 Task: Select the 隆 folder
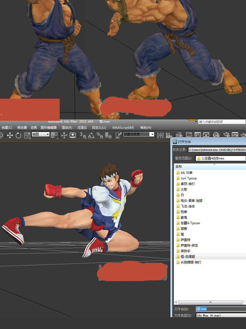point(180,234)
